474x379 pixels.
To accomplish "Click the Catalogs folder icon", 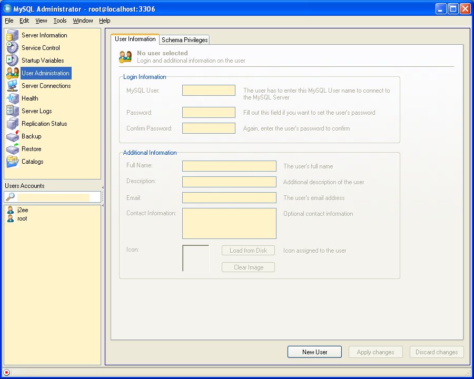I will tap(13, 162).
